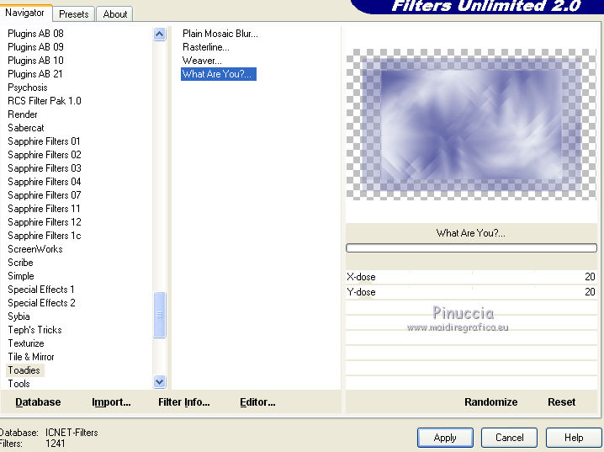604x452 pixels.
Task: Click the Import button
Action: click(111, 402)
